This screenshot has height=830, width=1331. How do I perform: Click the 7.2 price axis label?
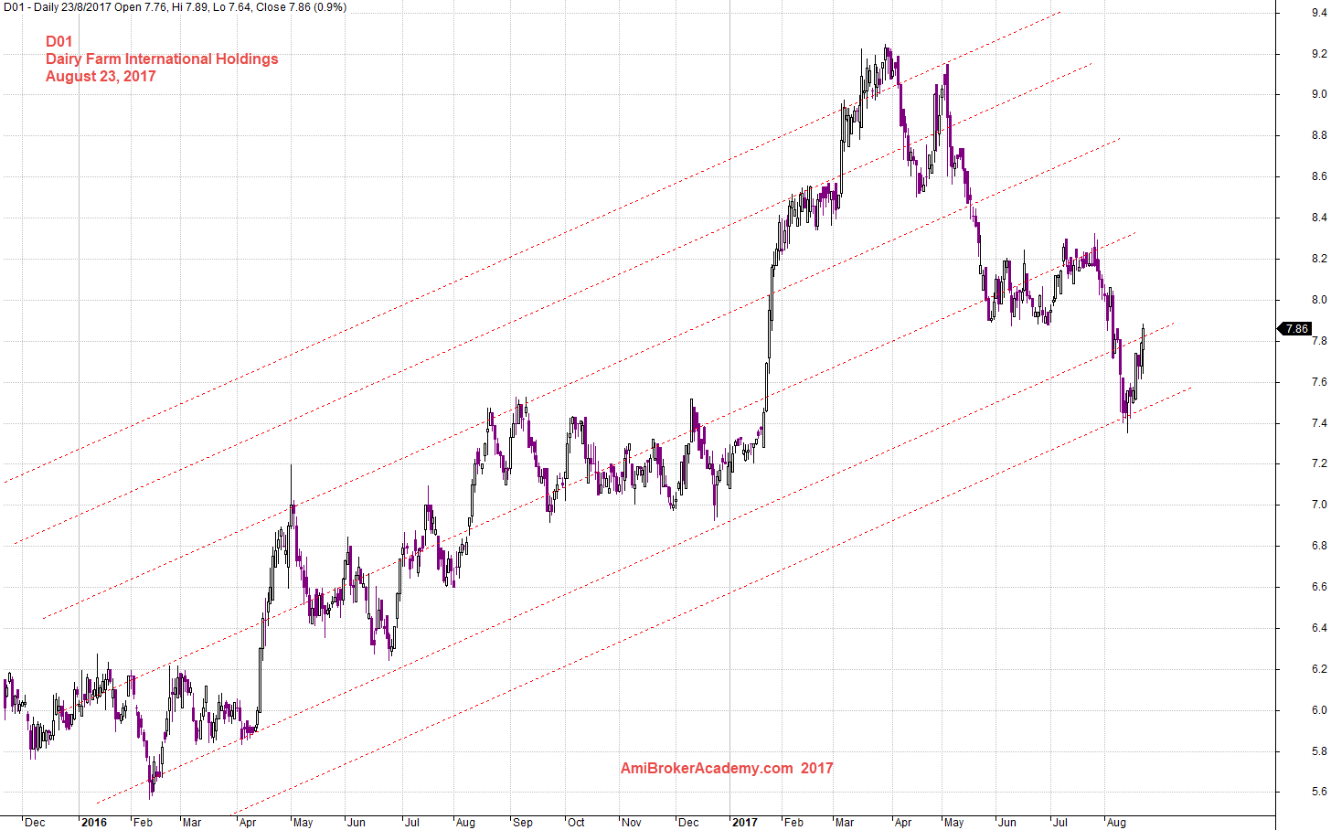1319,463
